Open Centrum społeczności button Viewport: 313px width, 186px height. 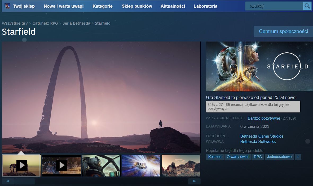click(283, 31)
